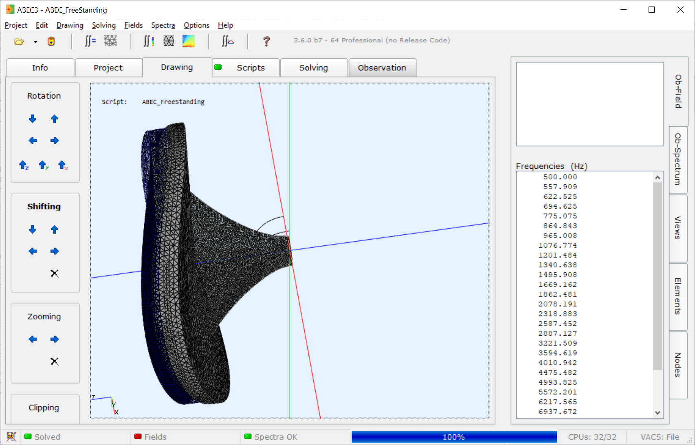
Task: Open the Drawing menu
Action: pos(70,25)
